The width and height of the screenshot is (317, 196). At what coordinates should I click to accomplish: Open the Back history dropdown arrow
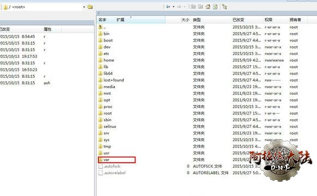point(173,7)
